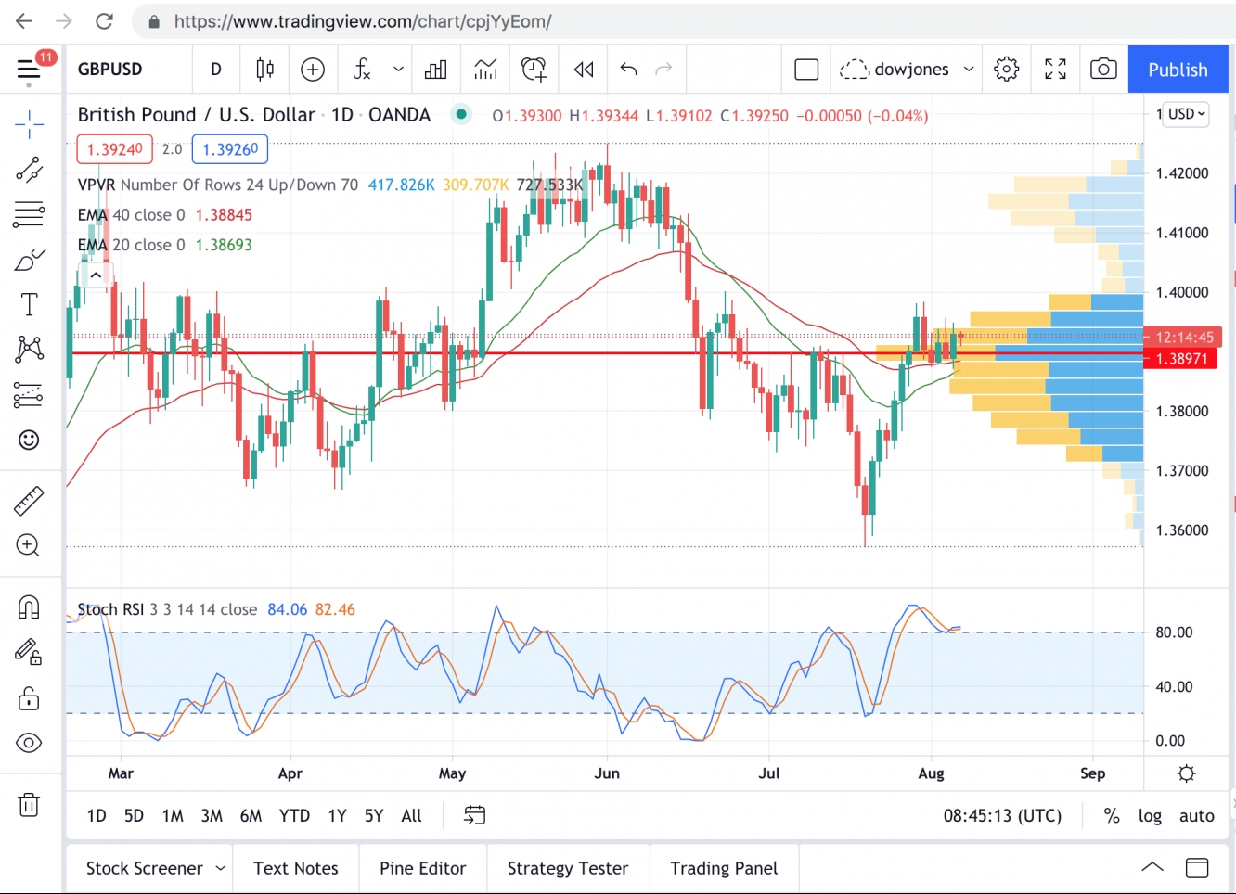Change the D interval timeframe
This screenshot has width=1236, height=894.
pos(216,70)
